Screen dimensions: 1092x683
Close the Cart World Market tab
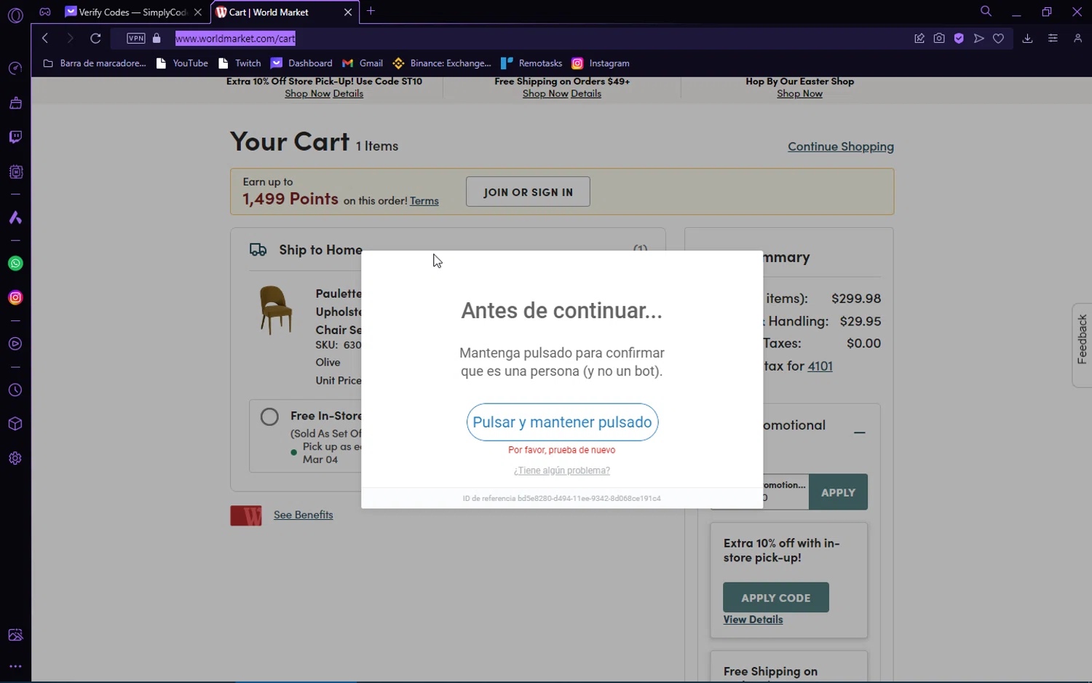pyautogui.click(x=348, y=12)
